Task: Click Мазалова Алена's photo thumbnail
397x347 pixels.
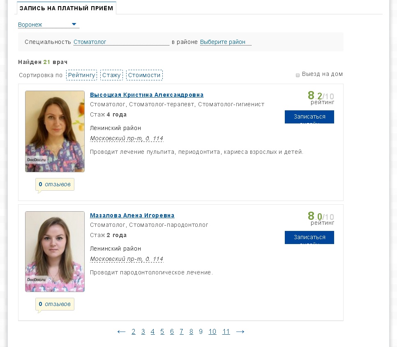Action: click(x=55, y=252)
